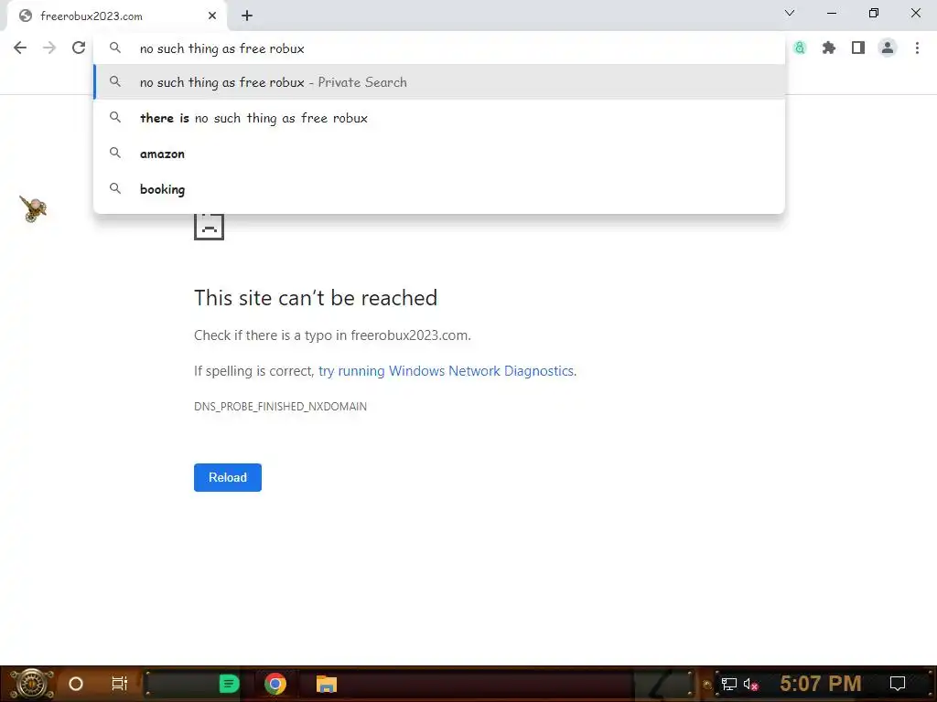Open File Explorer from the taskbar

pyautogui.click(x=327, y=684)
